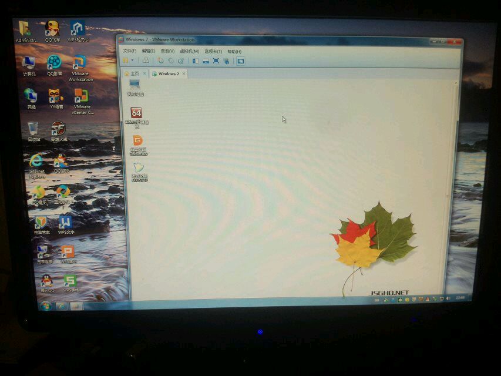Select the WPS表格 desktop shortcut
Image resolution: width=501 pixels, height=376 pixels.
(x=70, y=283)
